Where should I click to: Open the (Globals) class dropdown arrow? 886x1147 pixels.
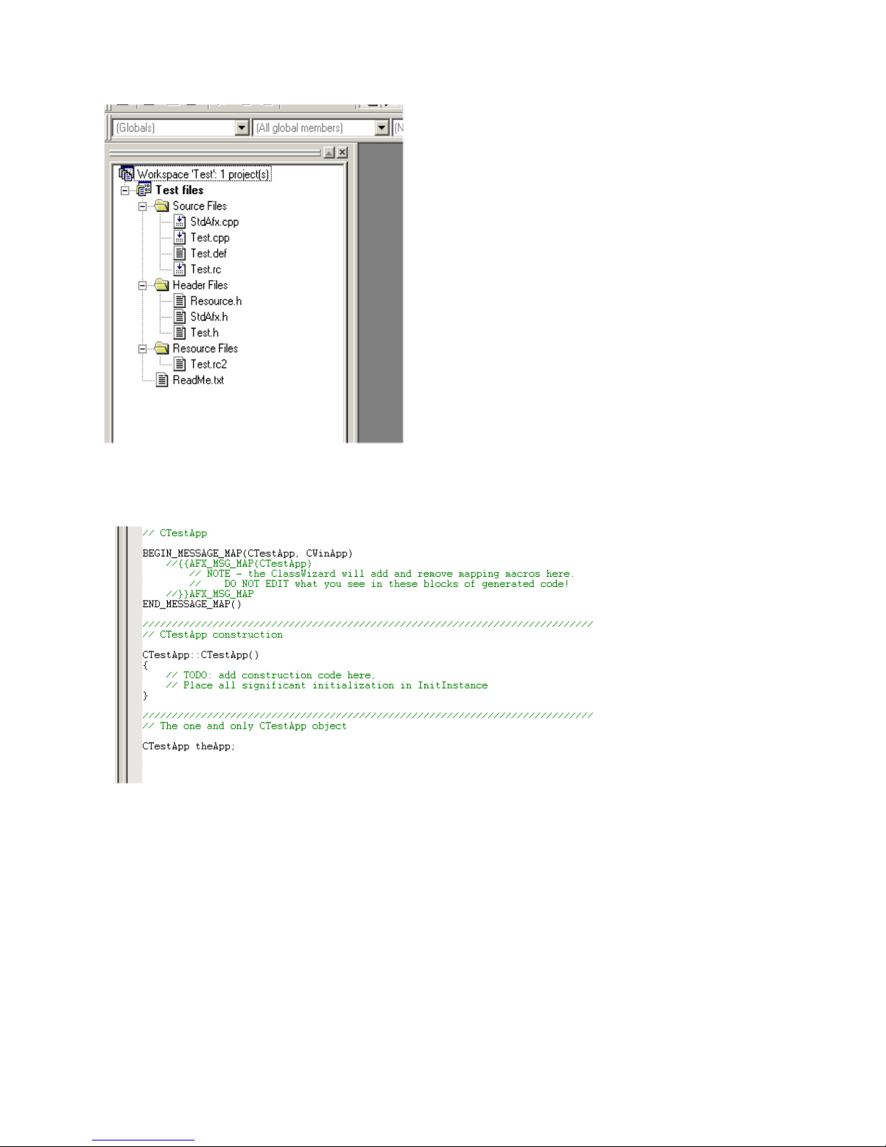click(242, 128)
